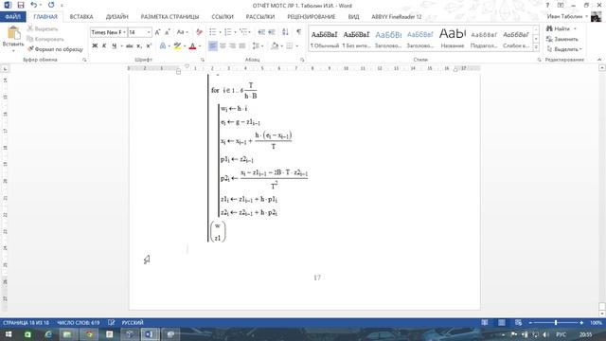Switch to ВСТАВКА tab
The height and width of the screenshot is (341, 606).
pos(81,17)
